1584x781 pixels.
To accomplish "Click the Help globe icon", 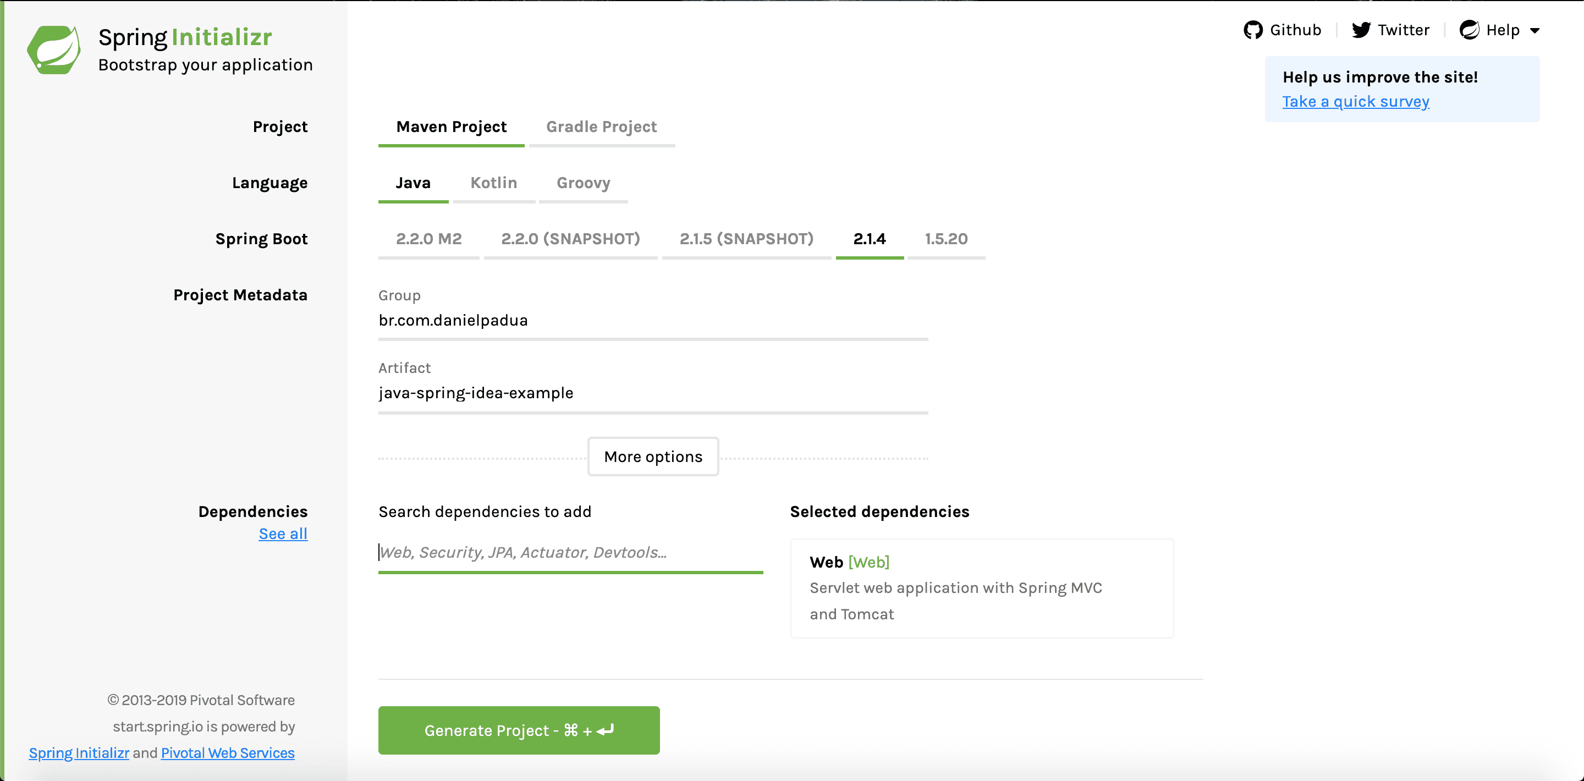I will click(1470, 30).
